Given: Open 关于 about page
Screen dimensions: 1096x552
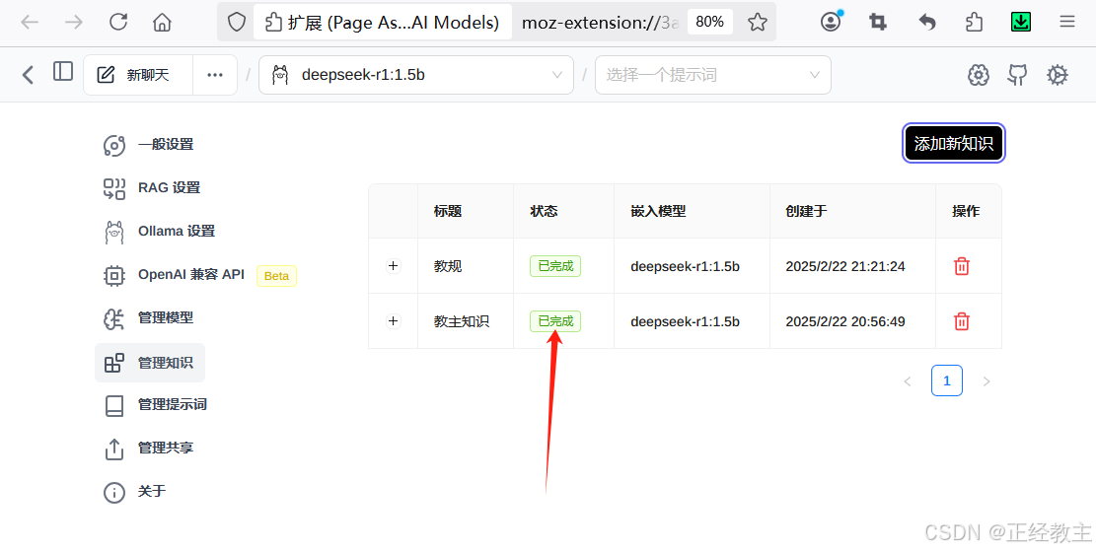Looking at the screenshot, I should [135, 491].
